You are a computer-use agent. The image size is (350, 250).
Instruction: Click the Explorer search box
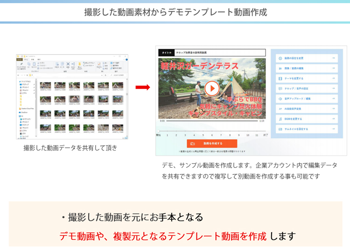click(x=118, y=75)
